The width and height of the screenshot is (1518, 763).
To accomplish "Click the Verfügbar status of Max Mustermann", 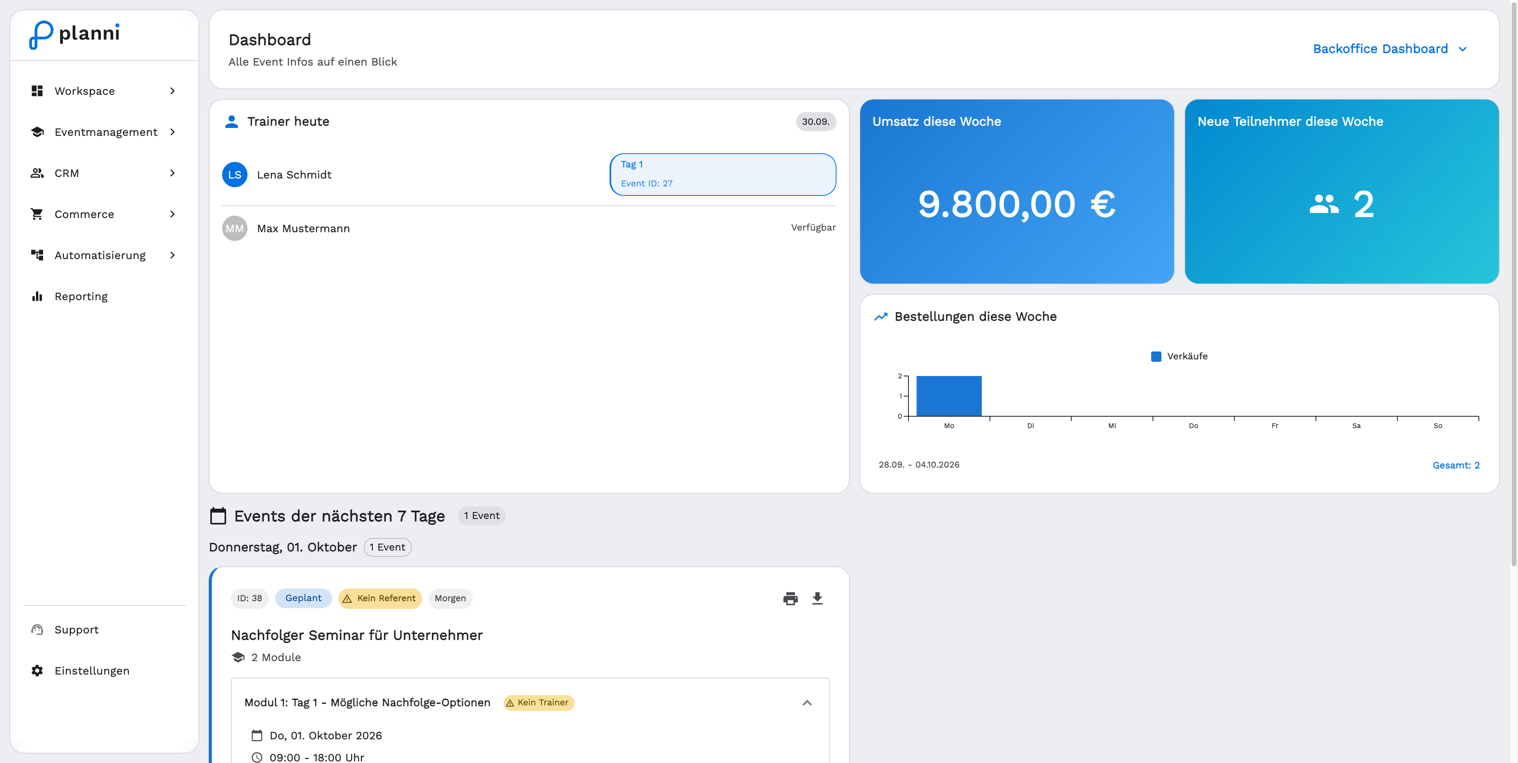I will pyautogui.click(x=813, y=228).
